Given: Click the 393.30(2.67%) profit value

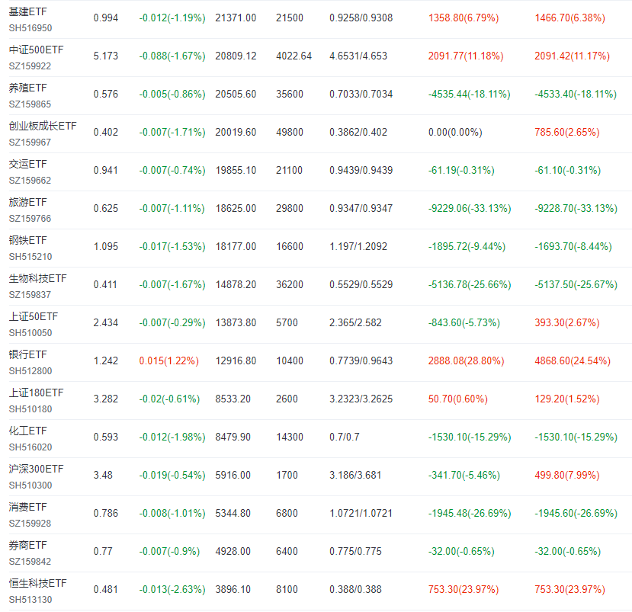Looking at the screenshot, I should 567,322.
